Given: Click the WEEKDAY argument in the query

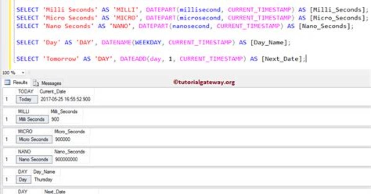Looking at the screenshot, I should click(148, 42).
